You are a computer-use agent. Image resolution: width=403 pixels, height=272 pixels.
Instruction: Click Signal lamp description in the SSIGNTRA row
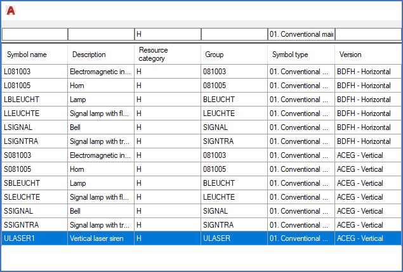click(101, 225)
